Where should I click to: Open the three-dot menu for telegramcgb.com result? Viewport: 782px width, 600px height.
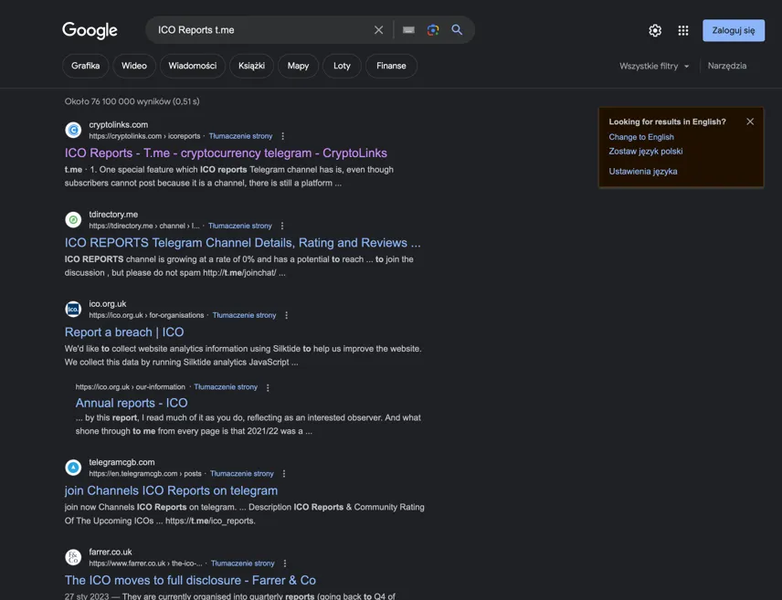(284, 474)
